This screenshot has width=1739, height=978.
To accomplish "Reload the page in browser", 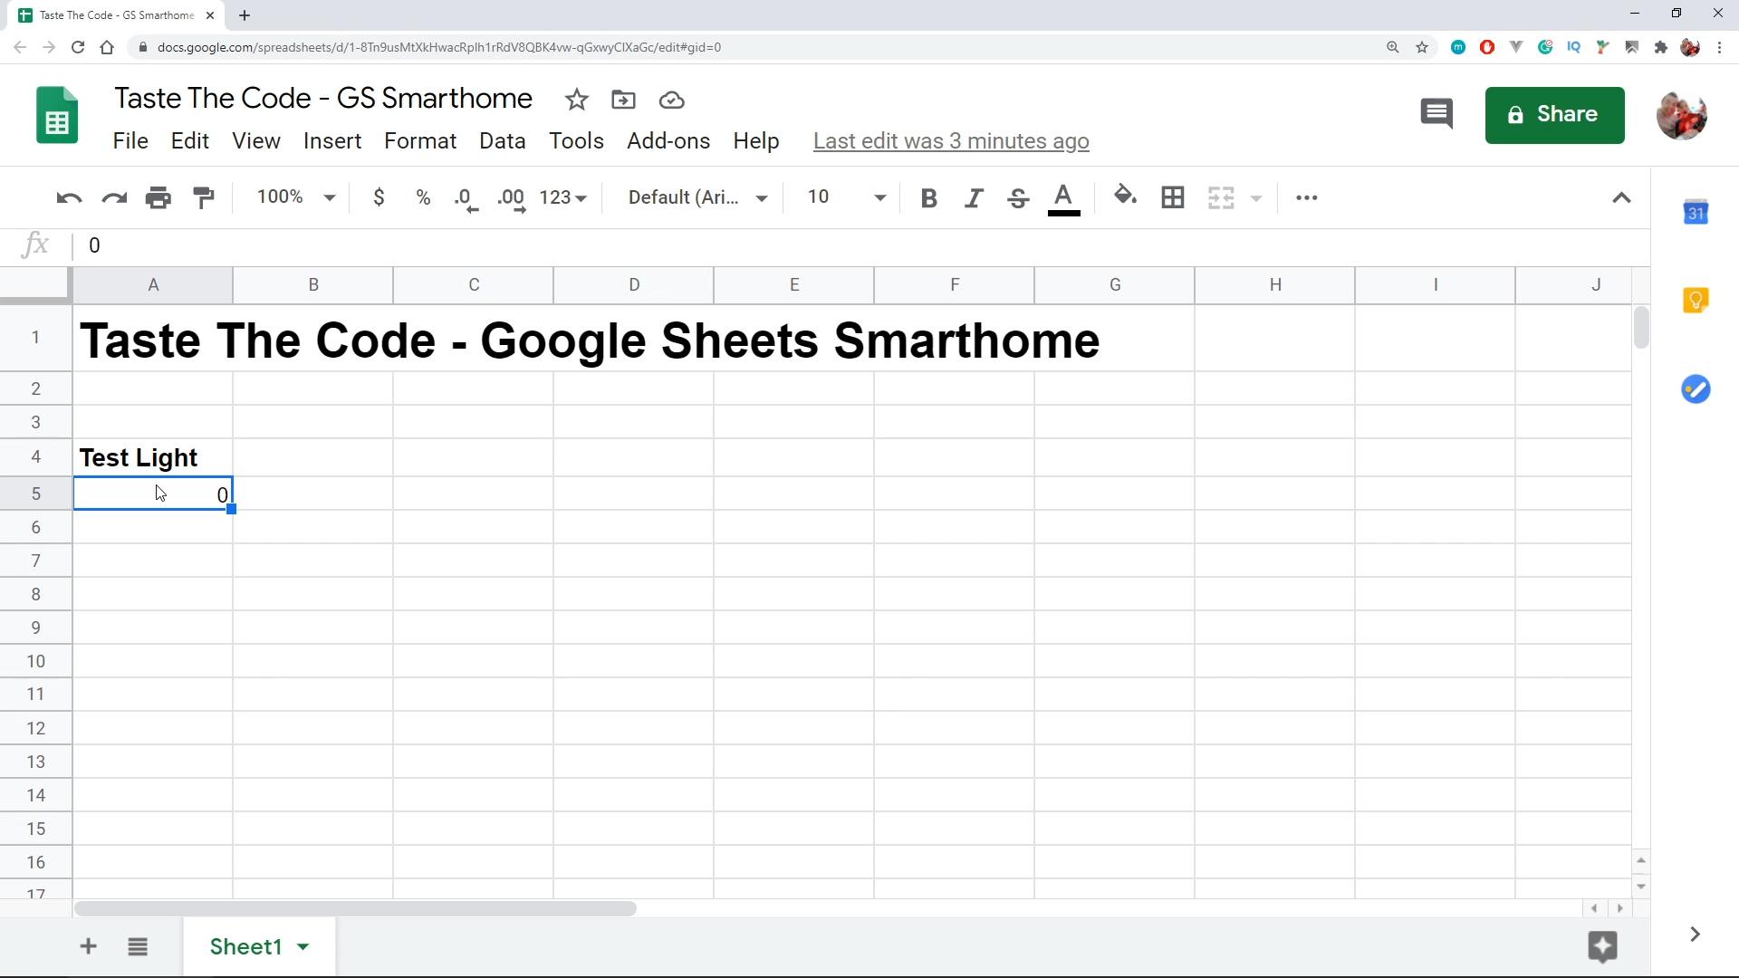I will 78,47.
